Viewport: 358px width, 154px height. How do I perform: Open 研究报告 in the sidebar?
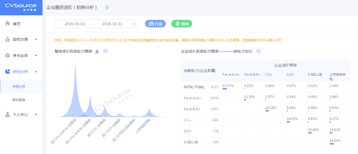pos(19,100)
